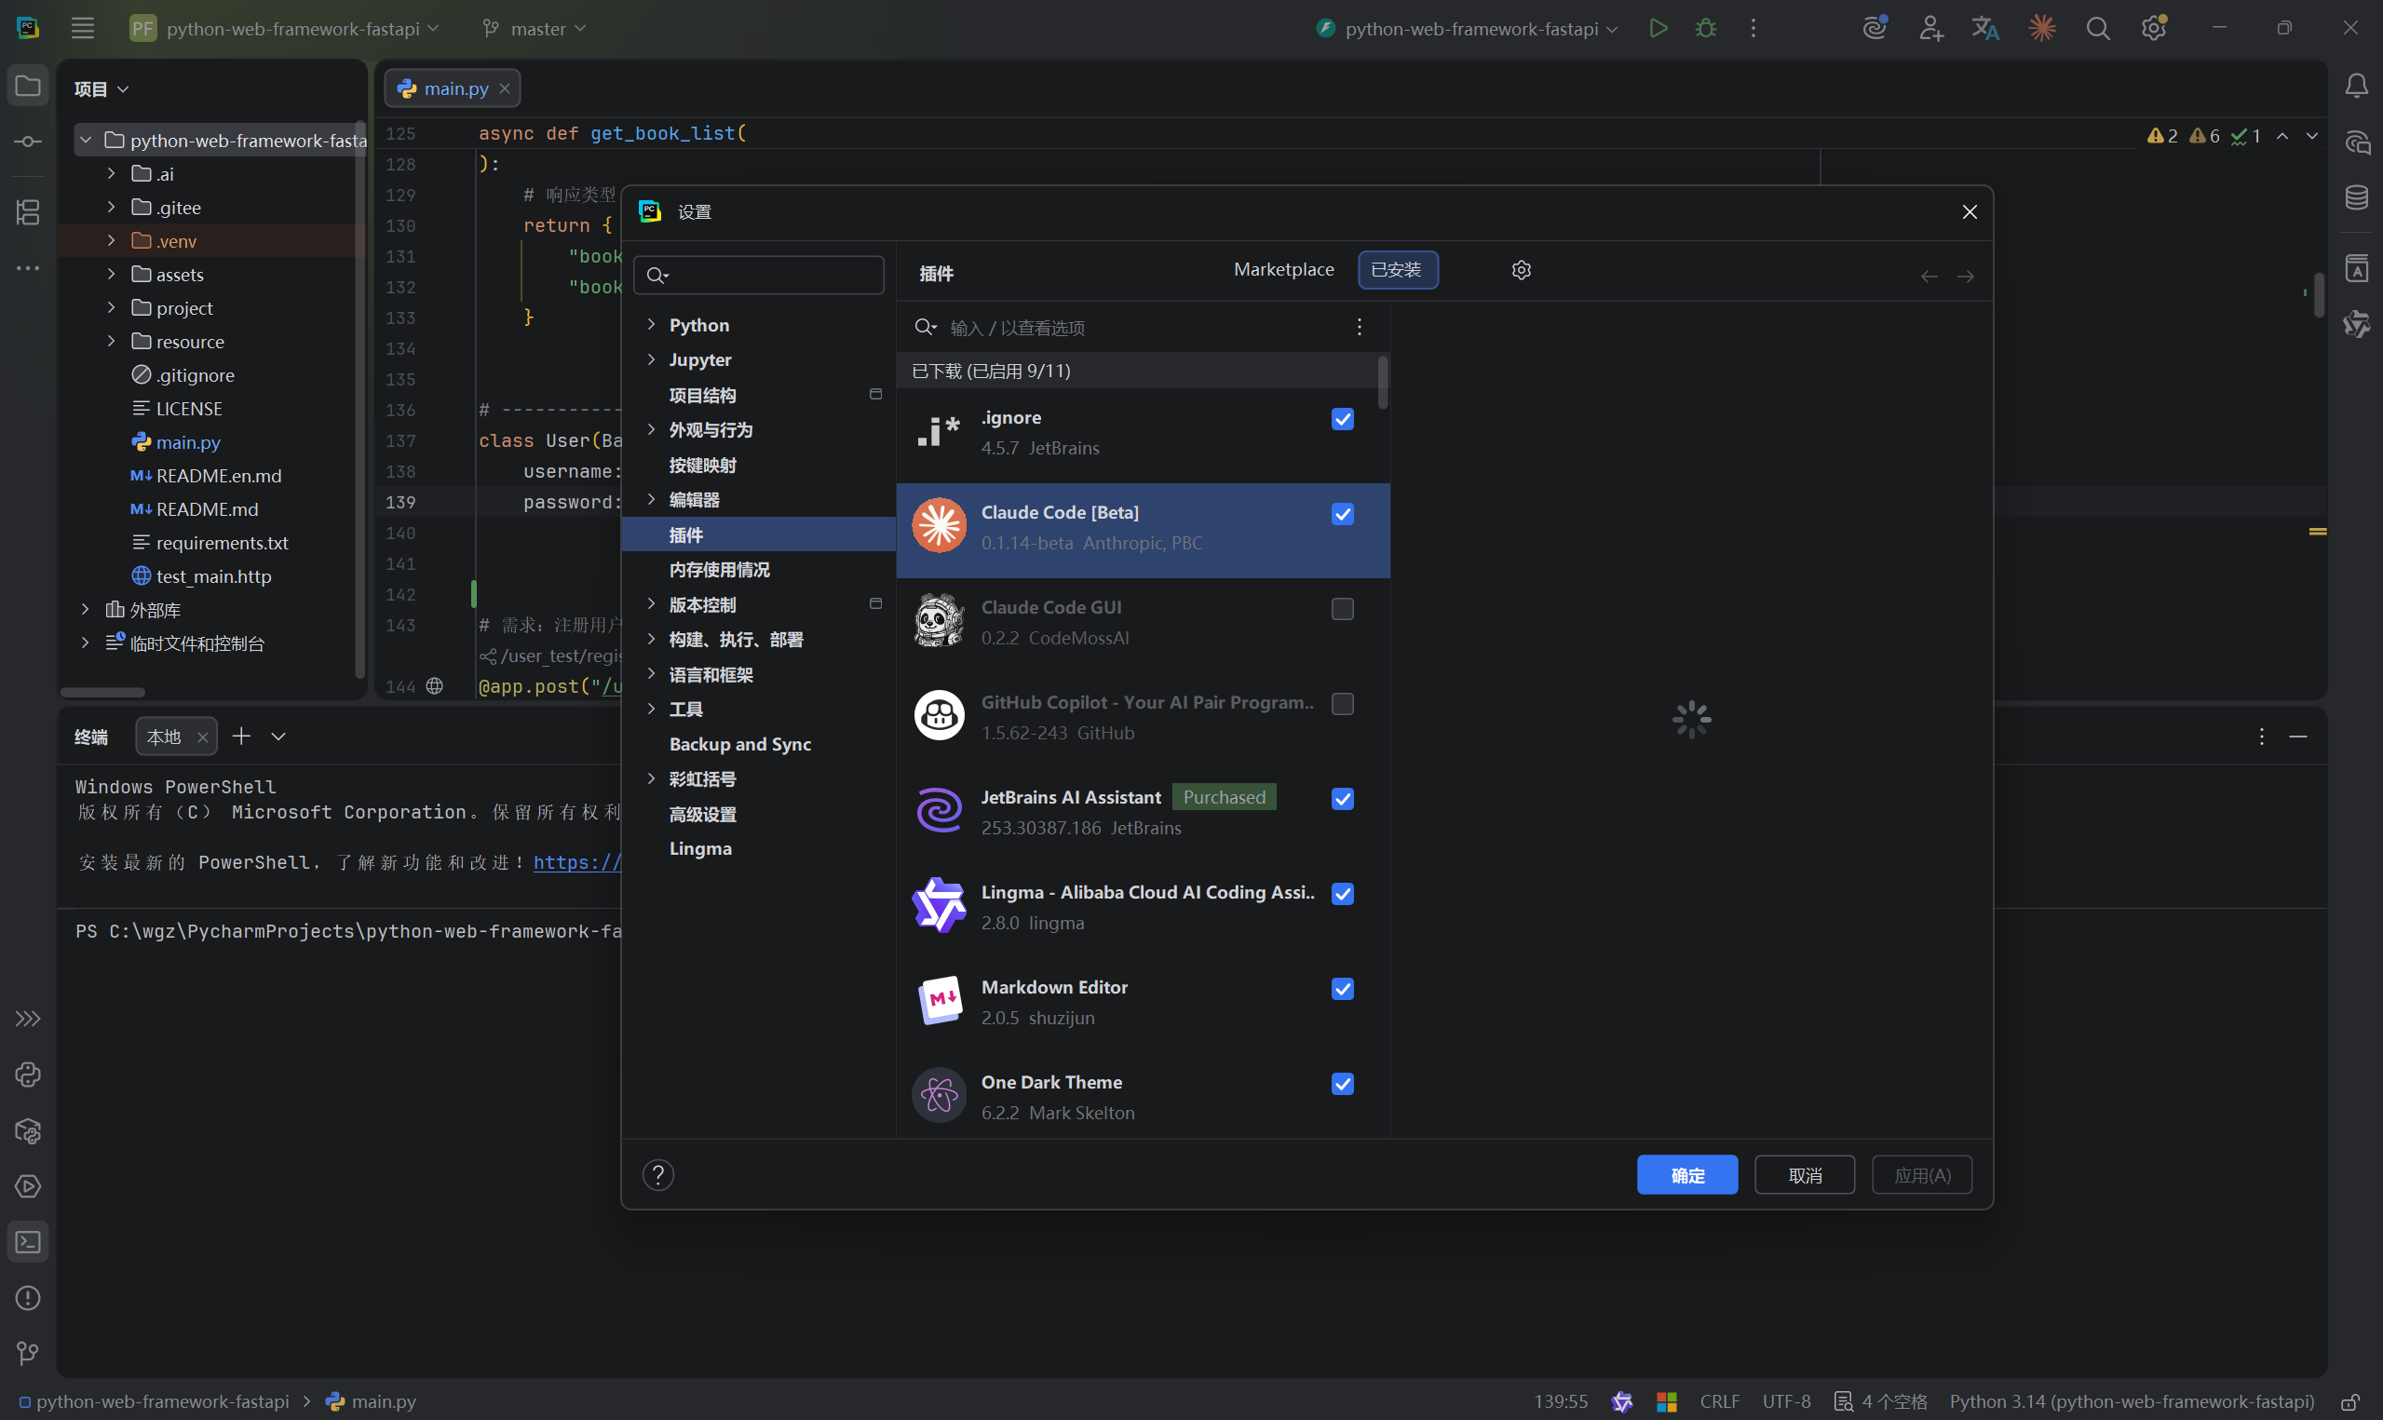Viewport: 2383px width, 1420px height.
Task: Disable the JetBrains AI Assistant plugin
Action: pyautogui.click(x=1342, y=799)
